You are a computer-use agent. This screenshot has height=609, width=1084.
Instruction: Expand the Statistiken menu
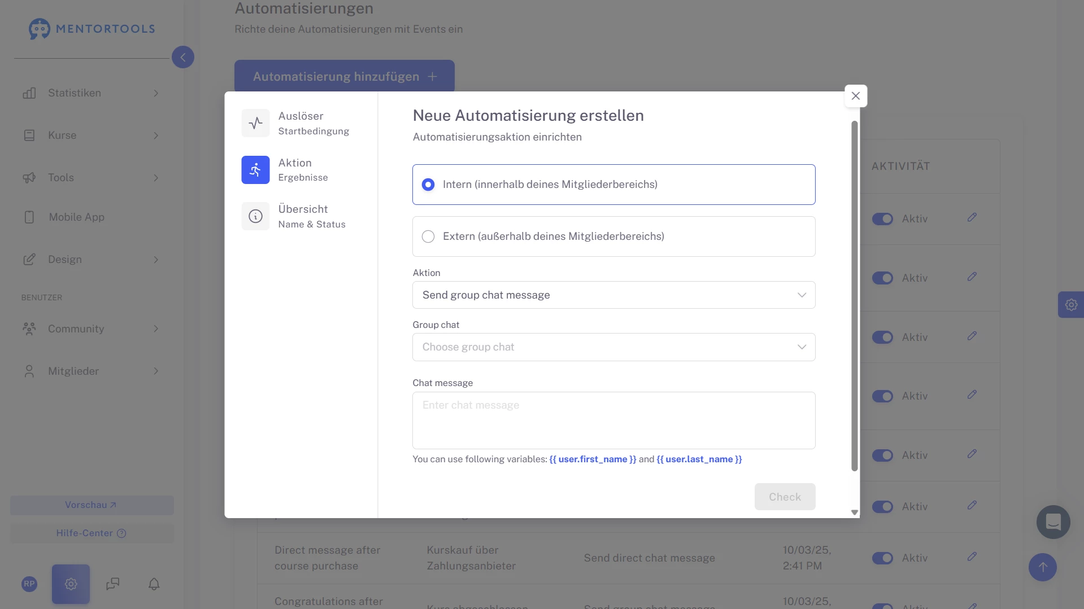90,93
